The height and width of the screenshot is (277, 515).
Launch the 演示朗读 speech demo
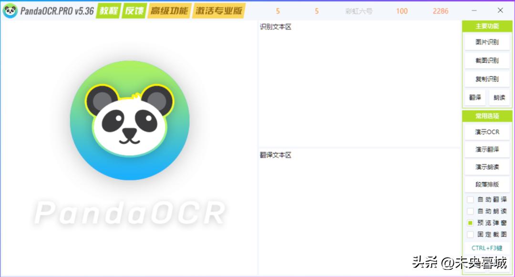click(487, 167)
